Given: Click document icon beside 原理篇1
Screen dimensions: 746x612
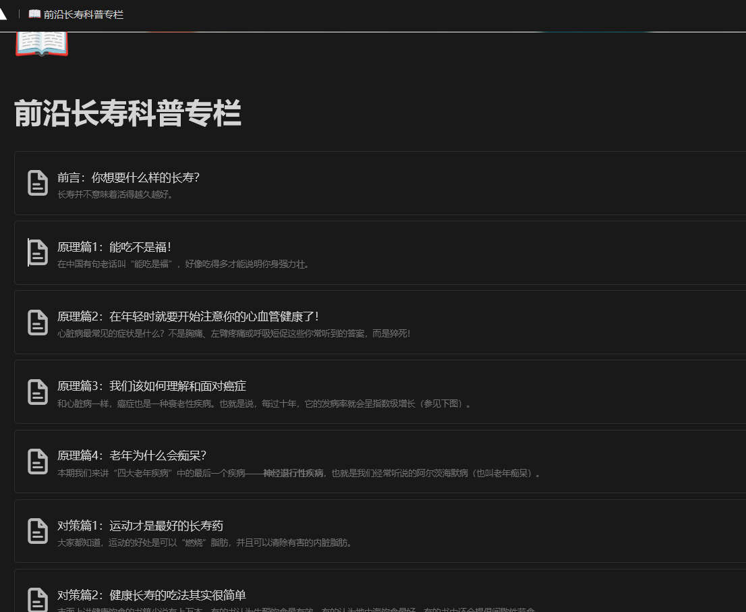Looking at the screenshot, I should point(38,252).
